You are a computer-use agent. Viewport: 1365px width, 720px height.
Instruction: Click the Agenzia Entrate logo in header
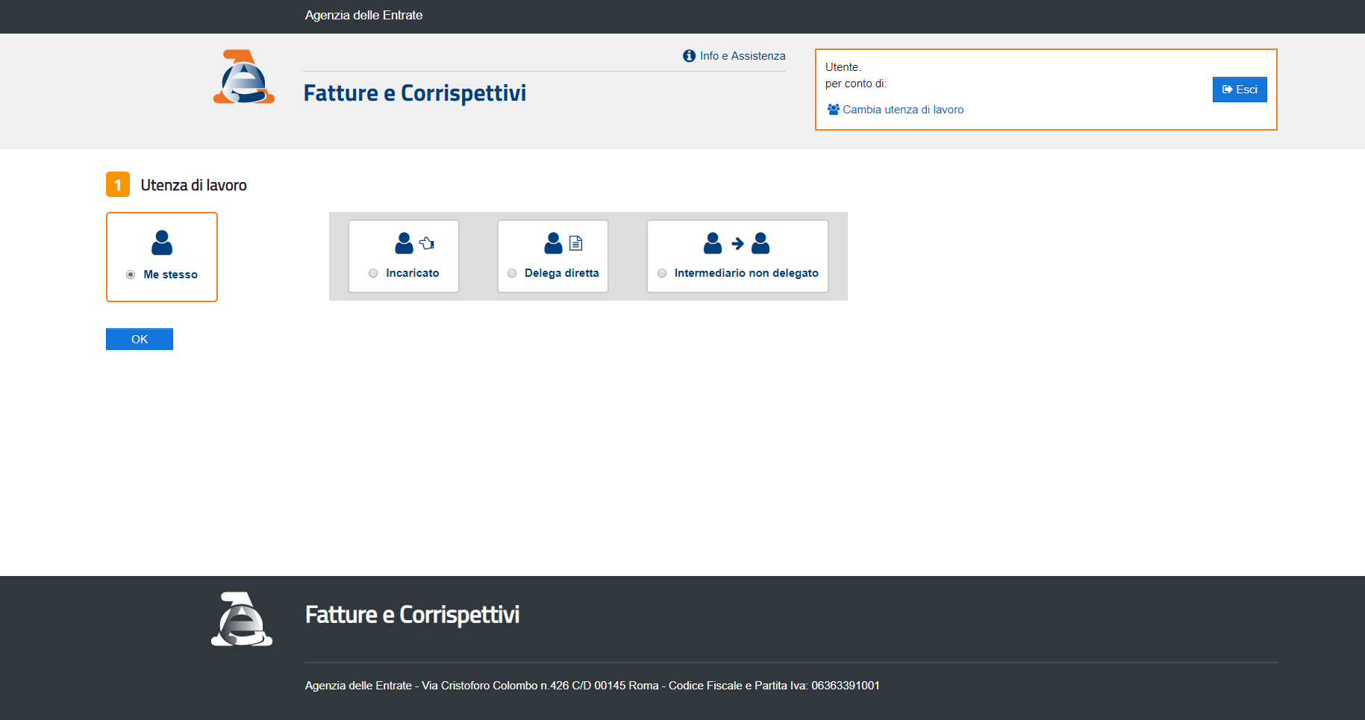coord(244,77)
